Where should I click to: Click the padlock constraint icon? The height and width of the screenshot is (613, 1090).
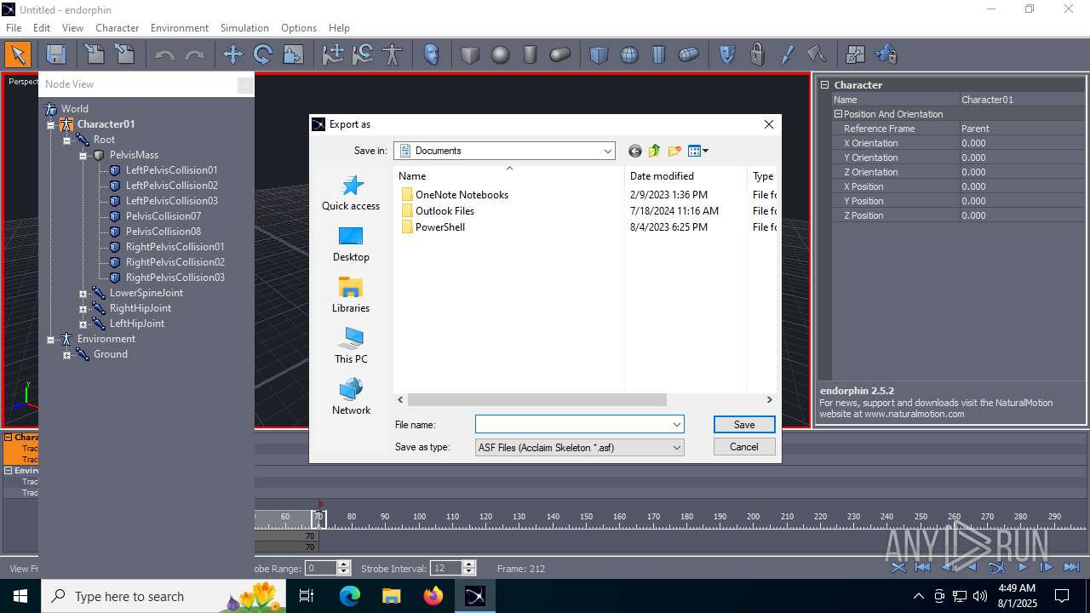757,55
